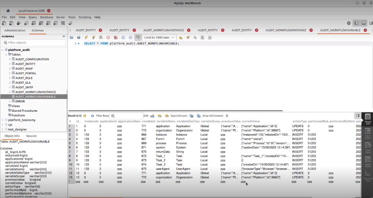Switch to the Session tab
The image size is (373, 198).
click(x=31, y=136)
